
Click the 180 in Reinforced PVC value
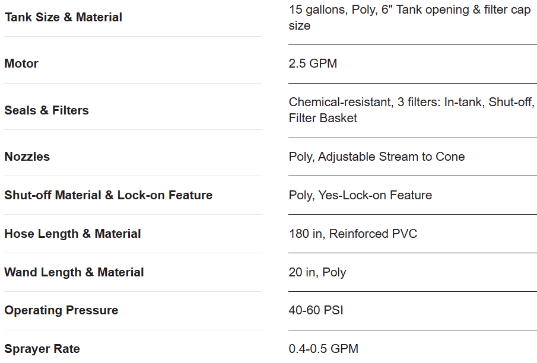[x=353, y=234]
